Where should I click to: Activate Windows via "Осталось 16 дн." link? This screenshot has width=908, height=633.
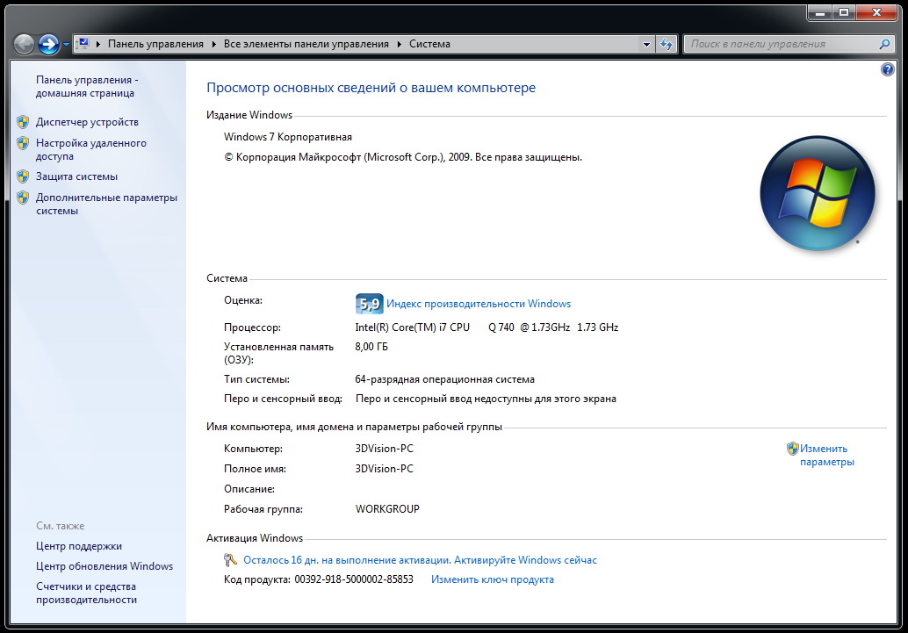(x=420, y=560)
